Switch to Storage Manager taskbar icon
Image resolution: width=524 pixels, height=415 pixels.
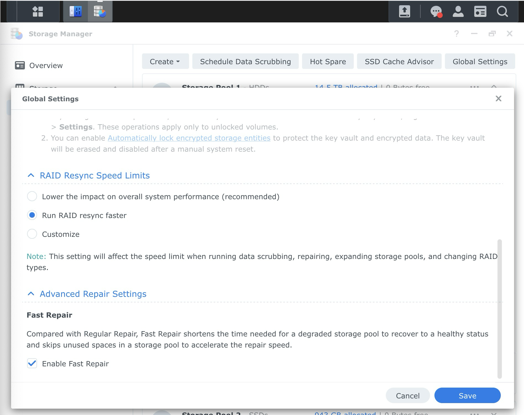[100, 12]
